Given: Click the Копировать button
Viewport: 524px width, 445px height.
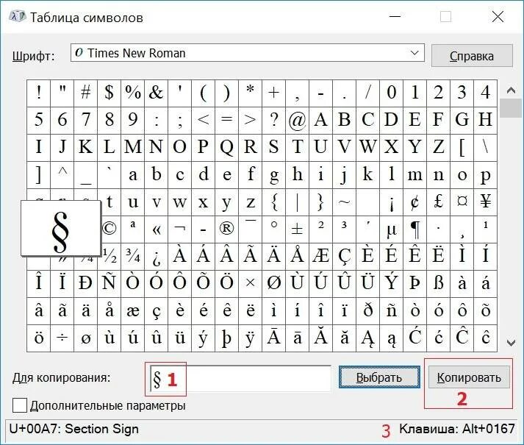Looking at the screenshot, I should tap(469, 377).
